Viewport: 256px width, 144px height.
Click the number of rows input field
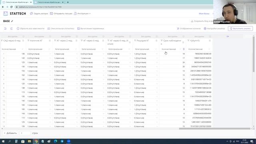25,133
